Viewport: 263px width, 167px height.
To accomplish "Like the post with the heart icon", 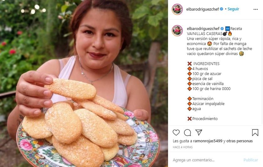I will 176,132.
